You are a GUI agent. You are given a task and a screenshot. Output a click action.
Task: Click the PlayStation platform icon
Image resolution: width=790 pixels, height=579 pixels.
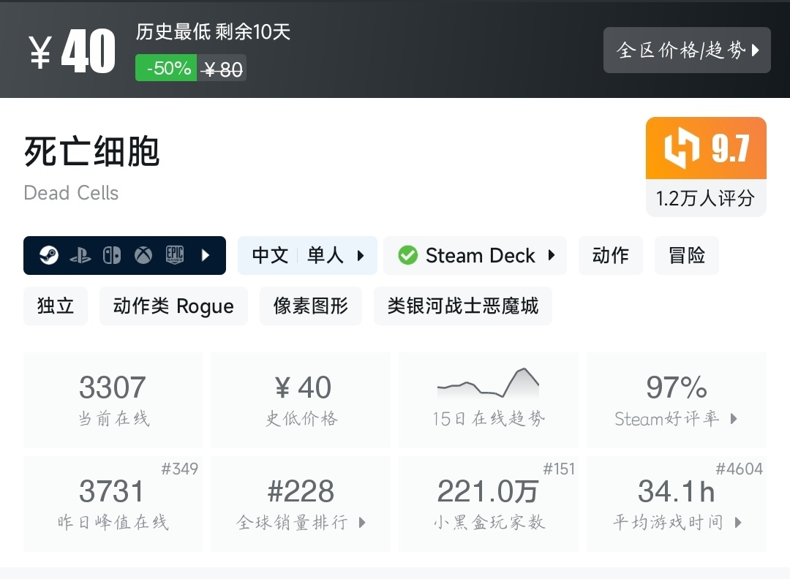pyautogui.click(x=80, y=255)
